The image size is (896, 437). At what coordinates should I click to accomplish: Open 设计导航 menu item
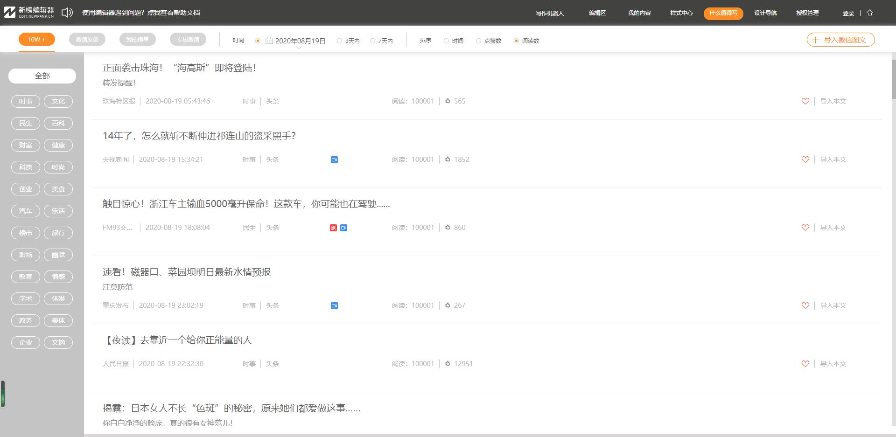click(x=765, y=13)
